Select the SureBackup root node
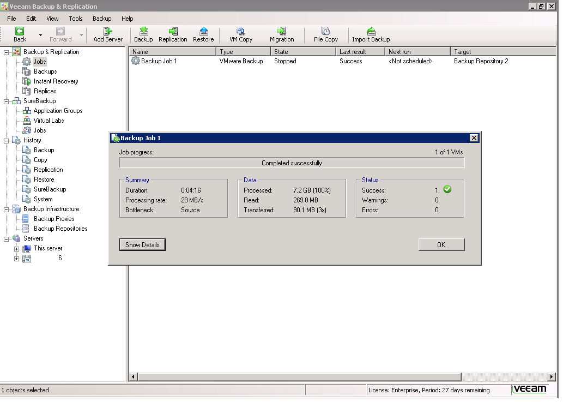The height and width of the screenshot is (407, 563). pyautogui.click(x=39, y=101)
